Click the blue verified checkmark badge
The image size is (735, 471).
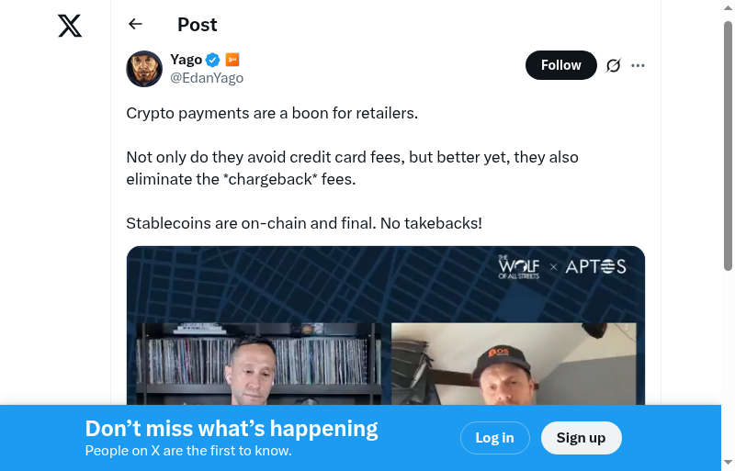coord(213,60)
